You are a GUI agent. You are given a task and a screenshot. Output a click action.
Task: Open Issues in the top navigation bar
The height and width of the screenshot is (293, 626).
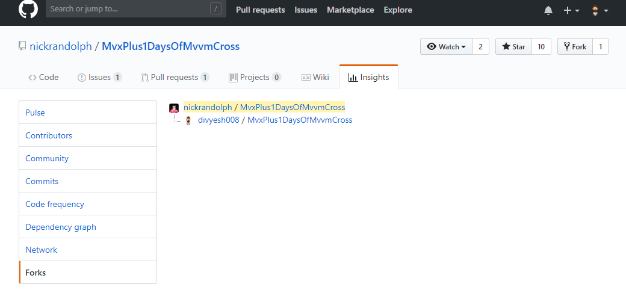(x=306, y=10)
